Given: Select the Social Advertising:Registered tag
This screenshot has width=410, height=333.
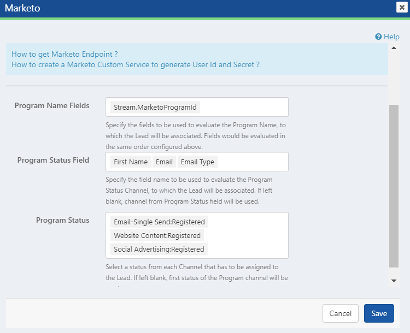Looking at the screenshot, I should coord(159,249).
